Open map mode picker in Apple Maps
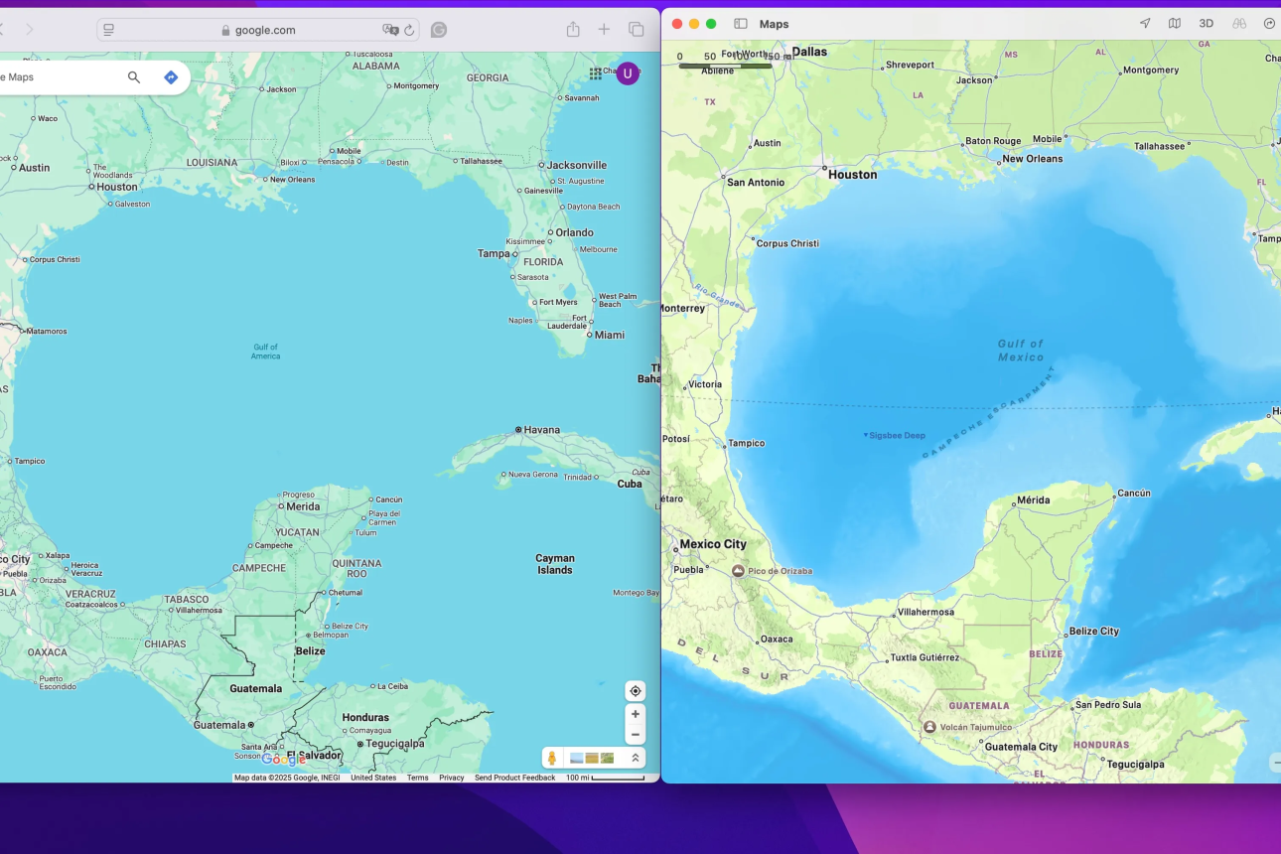 (1175, 24)
